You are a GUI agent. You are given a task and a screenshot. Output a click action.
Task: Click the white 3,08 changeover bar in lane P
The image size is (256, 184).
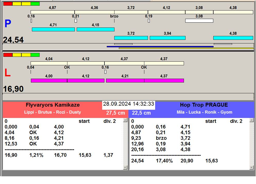[199, 21]
